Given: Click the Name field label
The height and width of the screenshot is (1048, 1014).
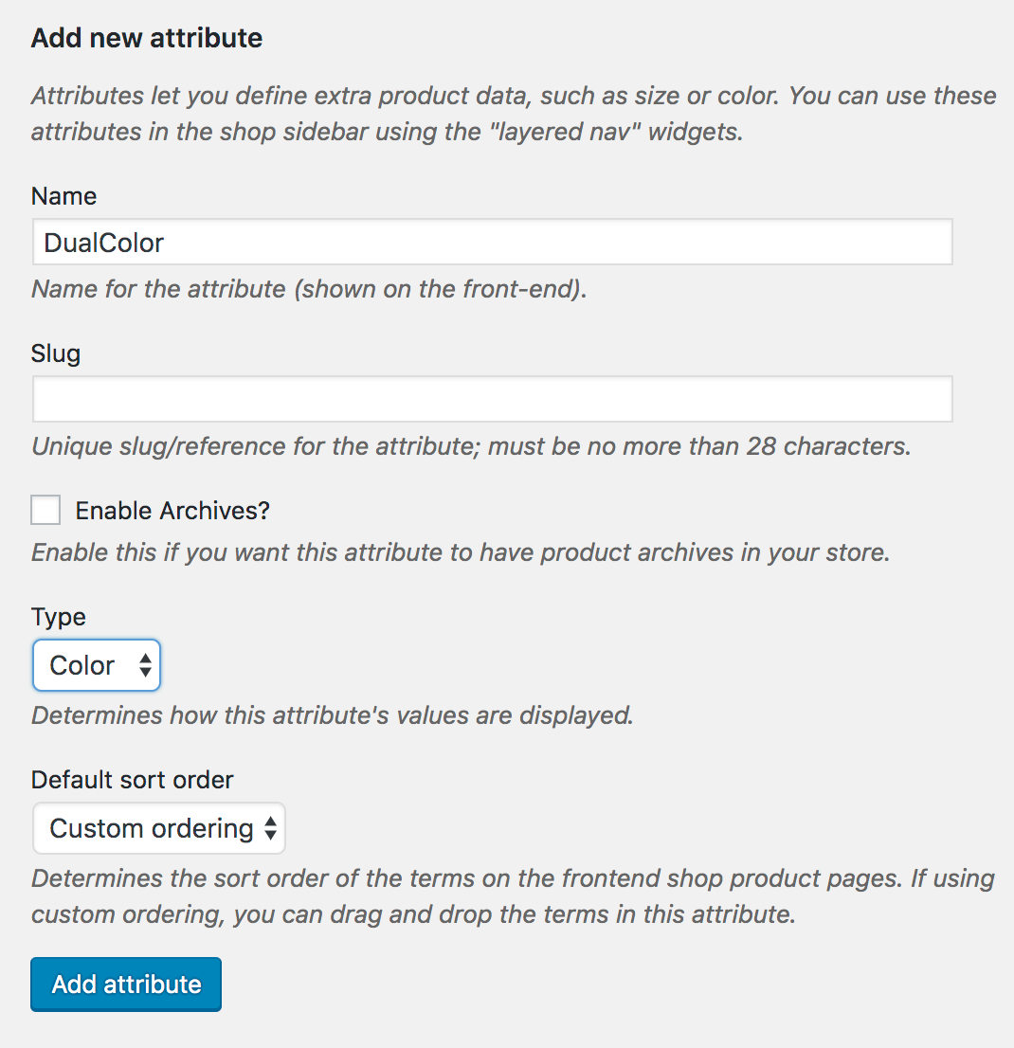Looking at the screenshot, I should (63, 196).
